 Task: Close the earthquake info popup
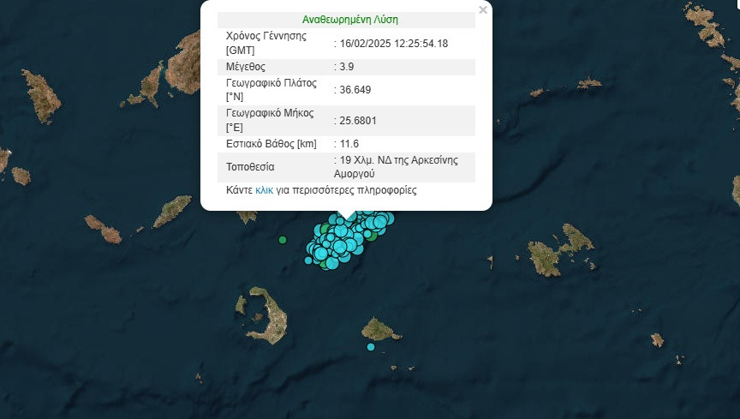[483, 10]
